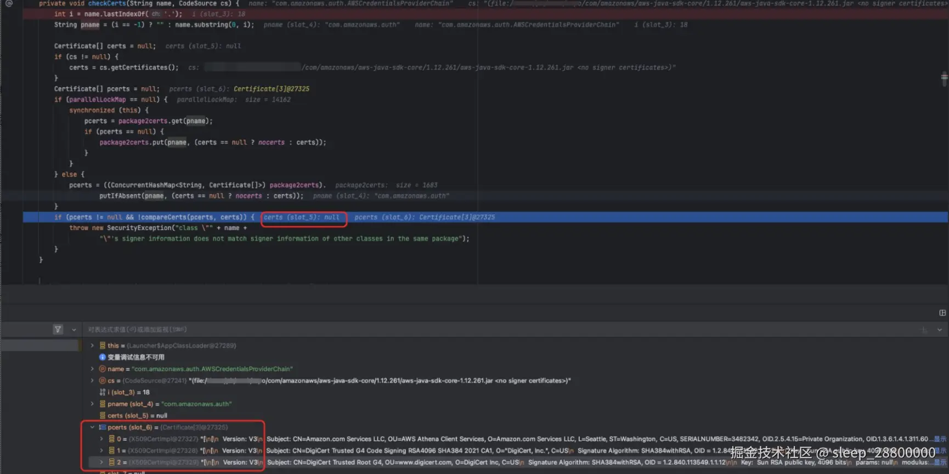
Task: Collapse the 'pcerts (slot_6)' array node
Action: (x=92, y=427)
